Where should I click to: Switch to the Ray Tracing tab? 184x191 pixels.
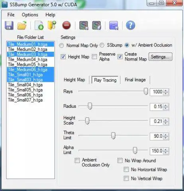click(x=105, y=80)
